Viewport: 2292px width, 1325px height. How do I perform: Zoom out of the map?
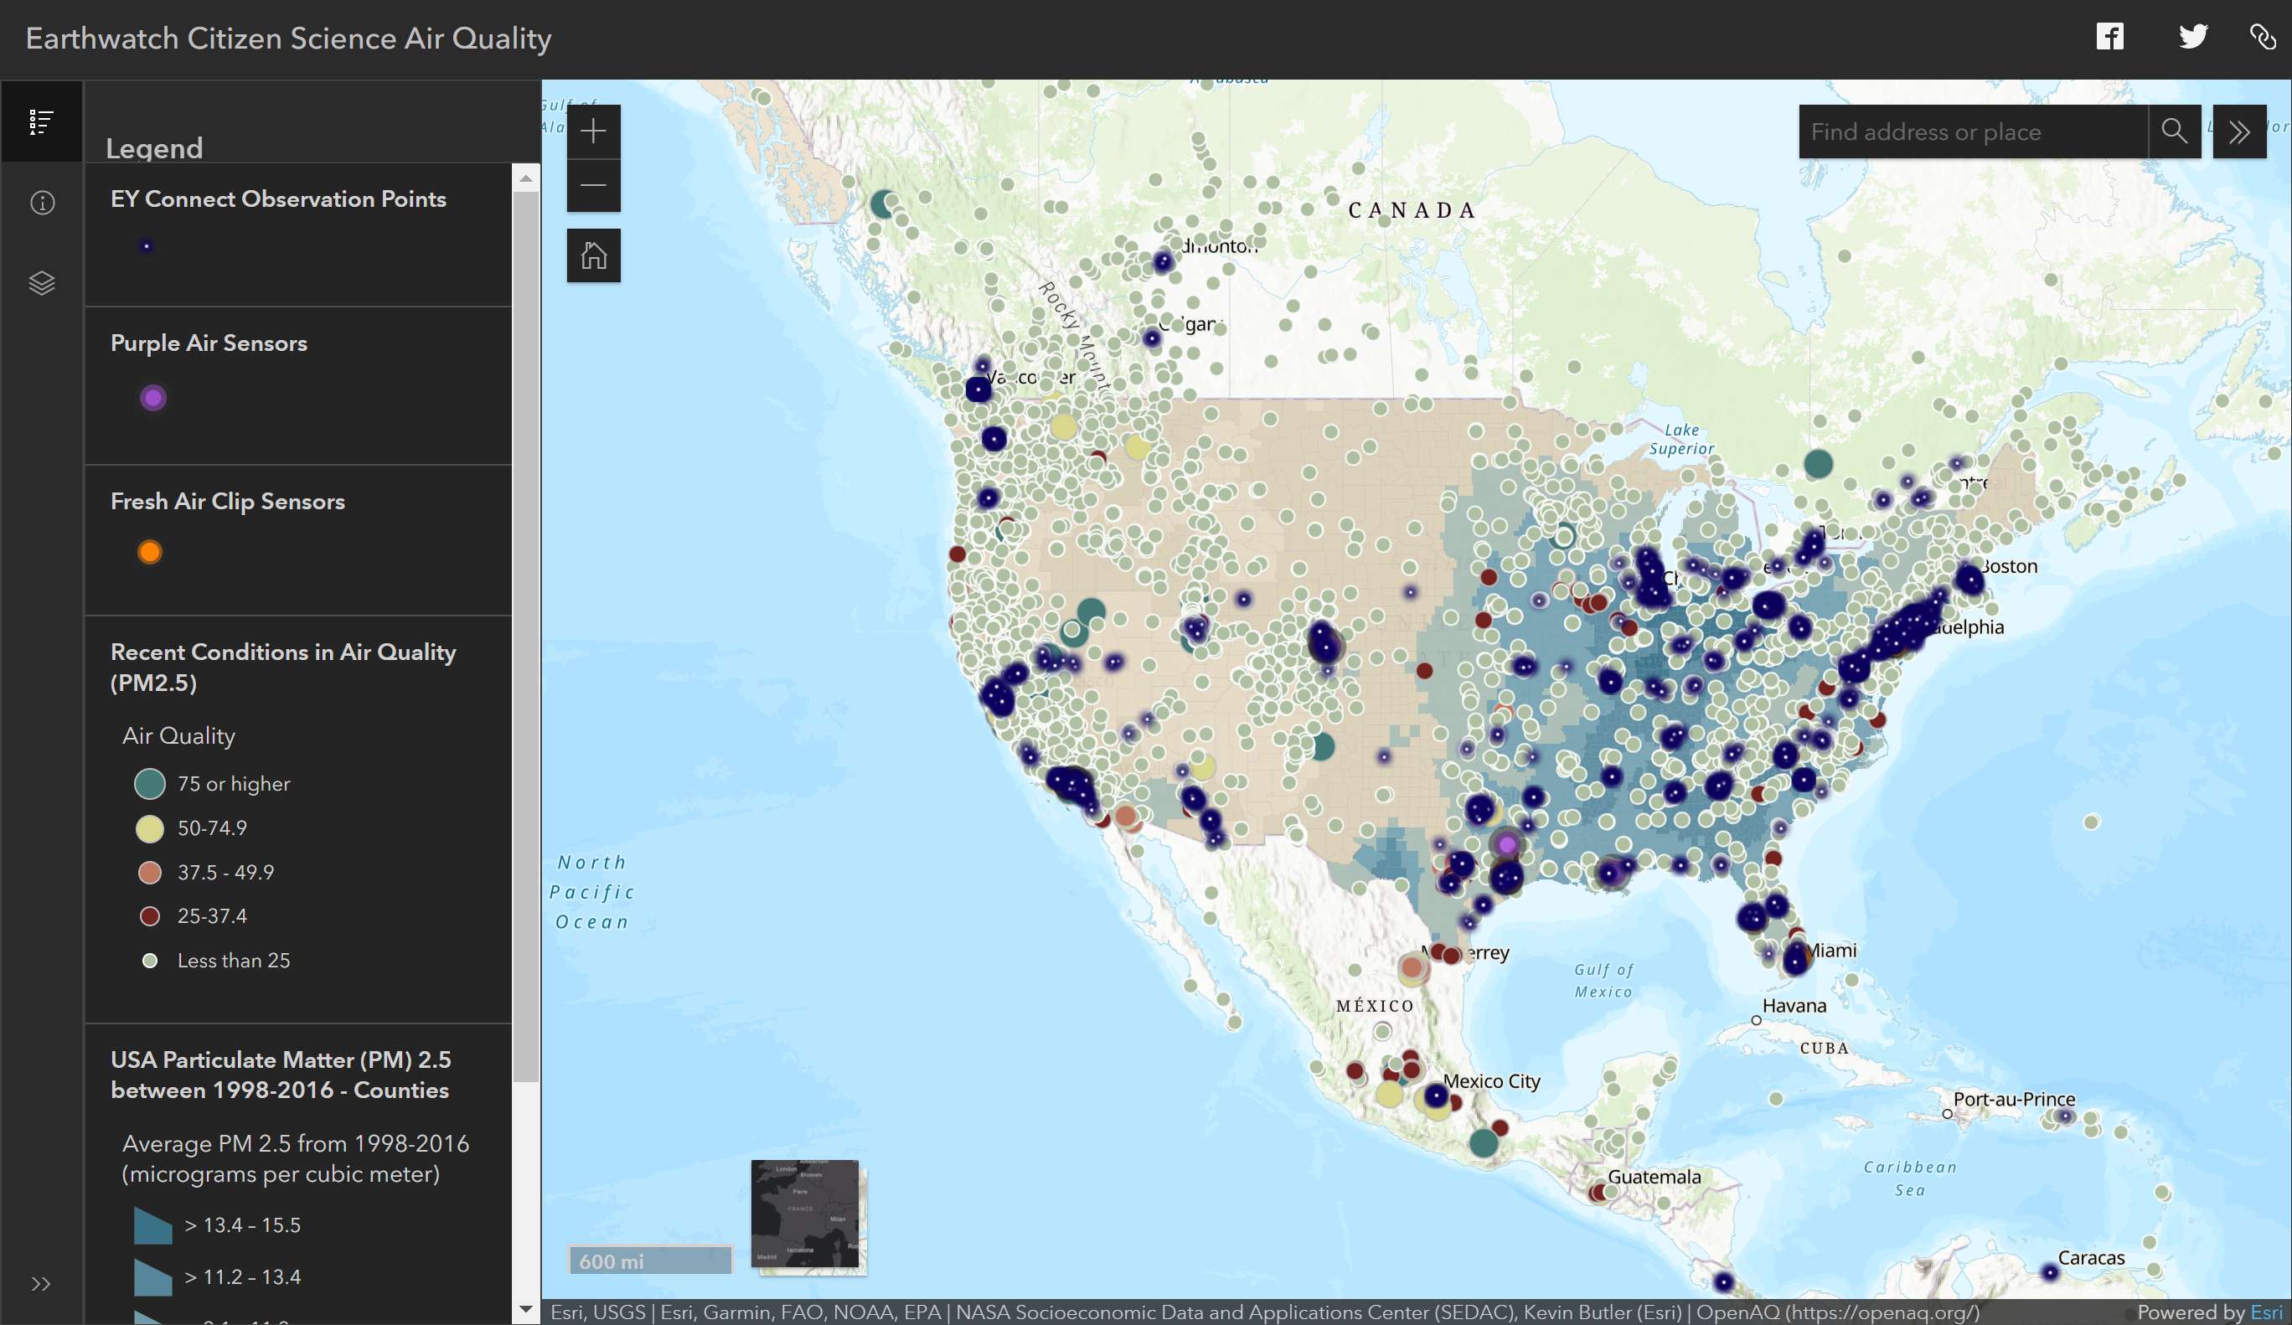pos(593,186)
